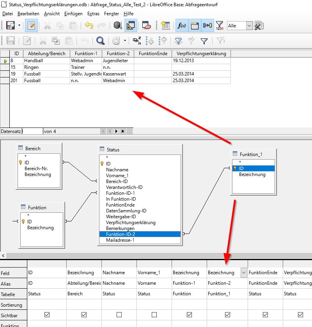Click the Standard Filter funnel icon
The width and height of the screenshot is (312, 327).
204,40
